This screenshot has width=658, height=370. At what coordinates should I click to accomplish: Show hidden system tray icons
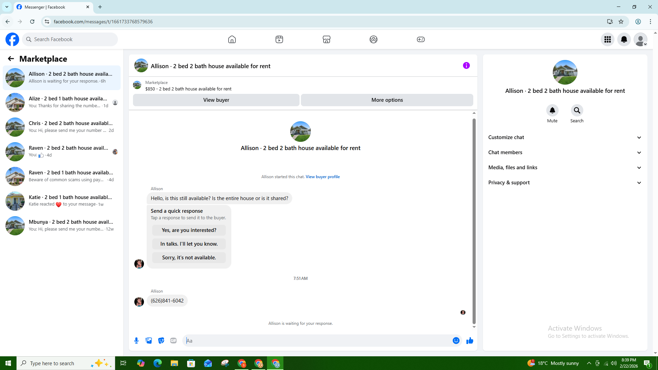[x=589, y=363]
